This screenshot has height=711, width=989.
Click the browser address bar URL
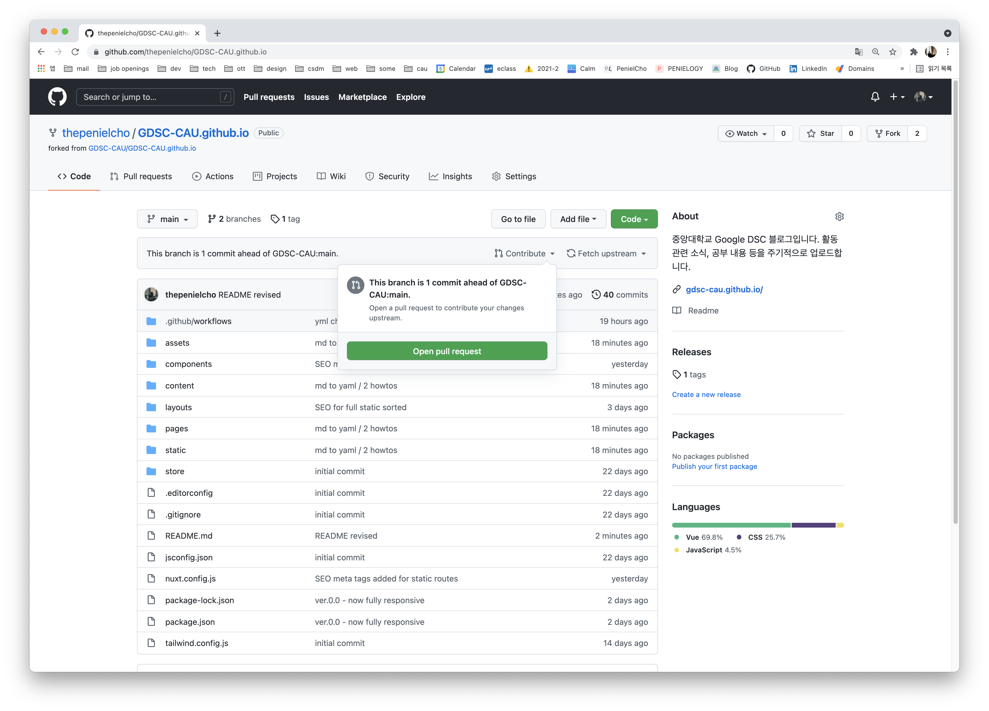point(185,52)
